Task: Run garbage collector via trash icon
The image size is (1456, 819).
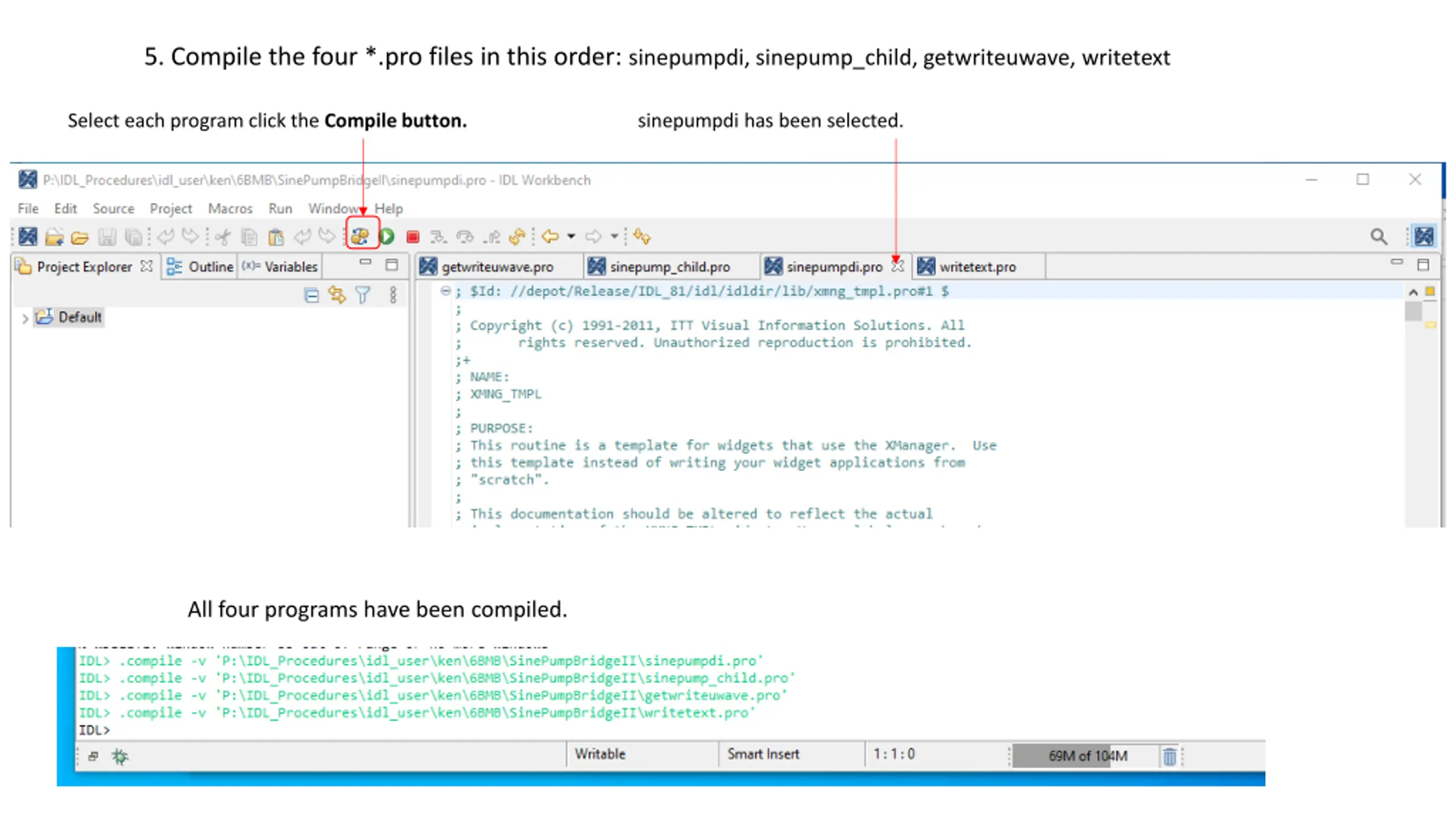Action: 1169,756
